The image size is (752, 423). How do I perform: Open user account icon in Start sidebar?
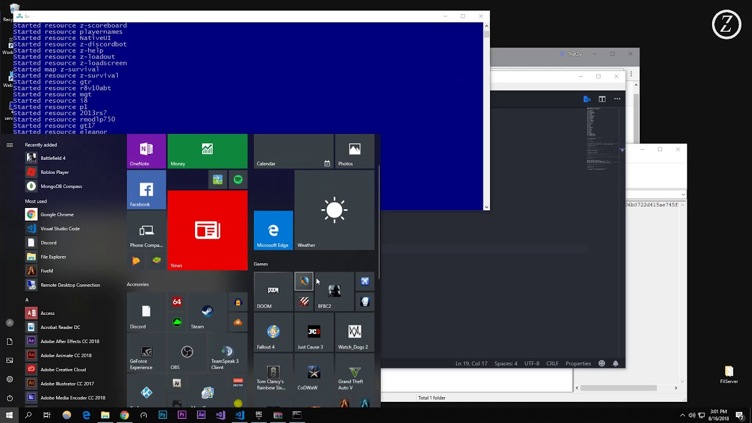9,323
